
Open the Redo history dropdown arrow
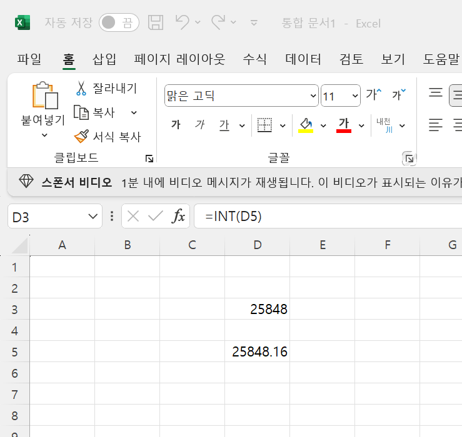(233, 22)
